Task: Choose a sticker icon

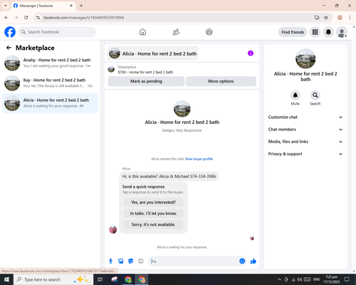Action: (x=131, y=261)
